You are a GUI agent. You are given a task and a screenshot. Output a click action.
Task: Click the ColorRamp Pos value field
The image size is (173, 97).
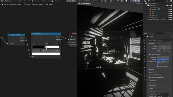(x=51, y=51)
